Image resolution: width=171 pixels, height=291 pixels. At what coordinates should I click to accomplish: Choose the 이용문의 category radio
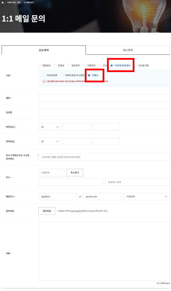click(x=84, y=66)
